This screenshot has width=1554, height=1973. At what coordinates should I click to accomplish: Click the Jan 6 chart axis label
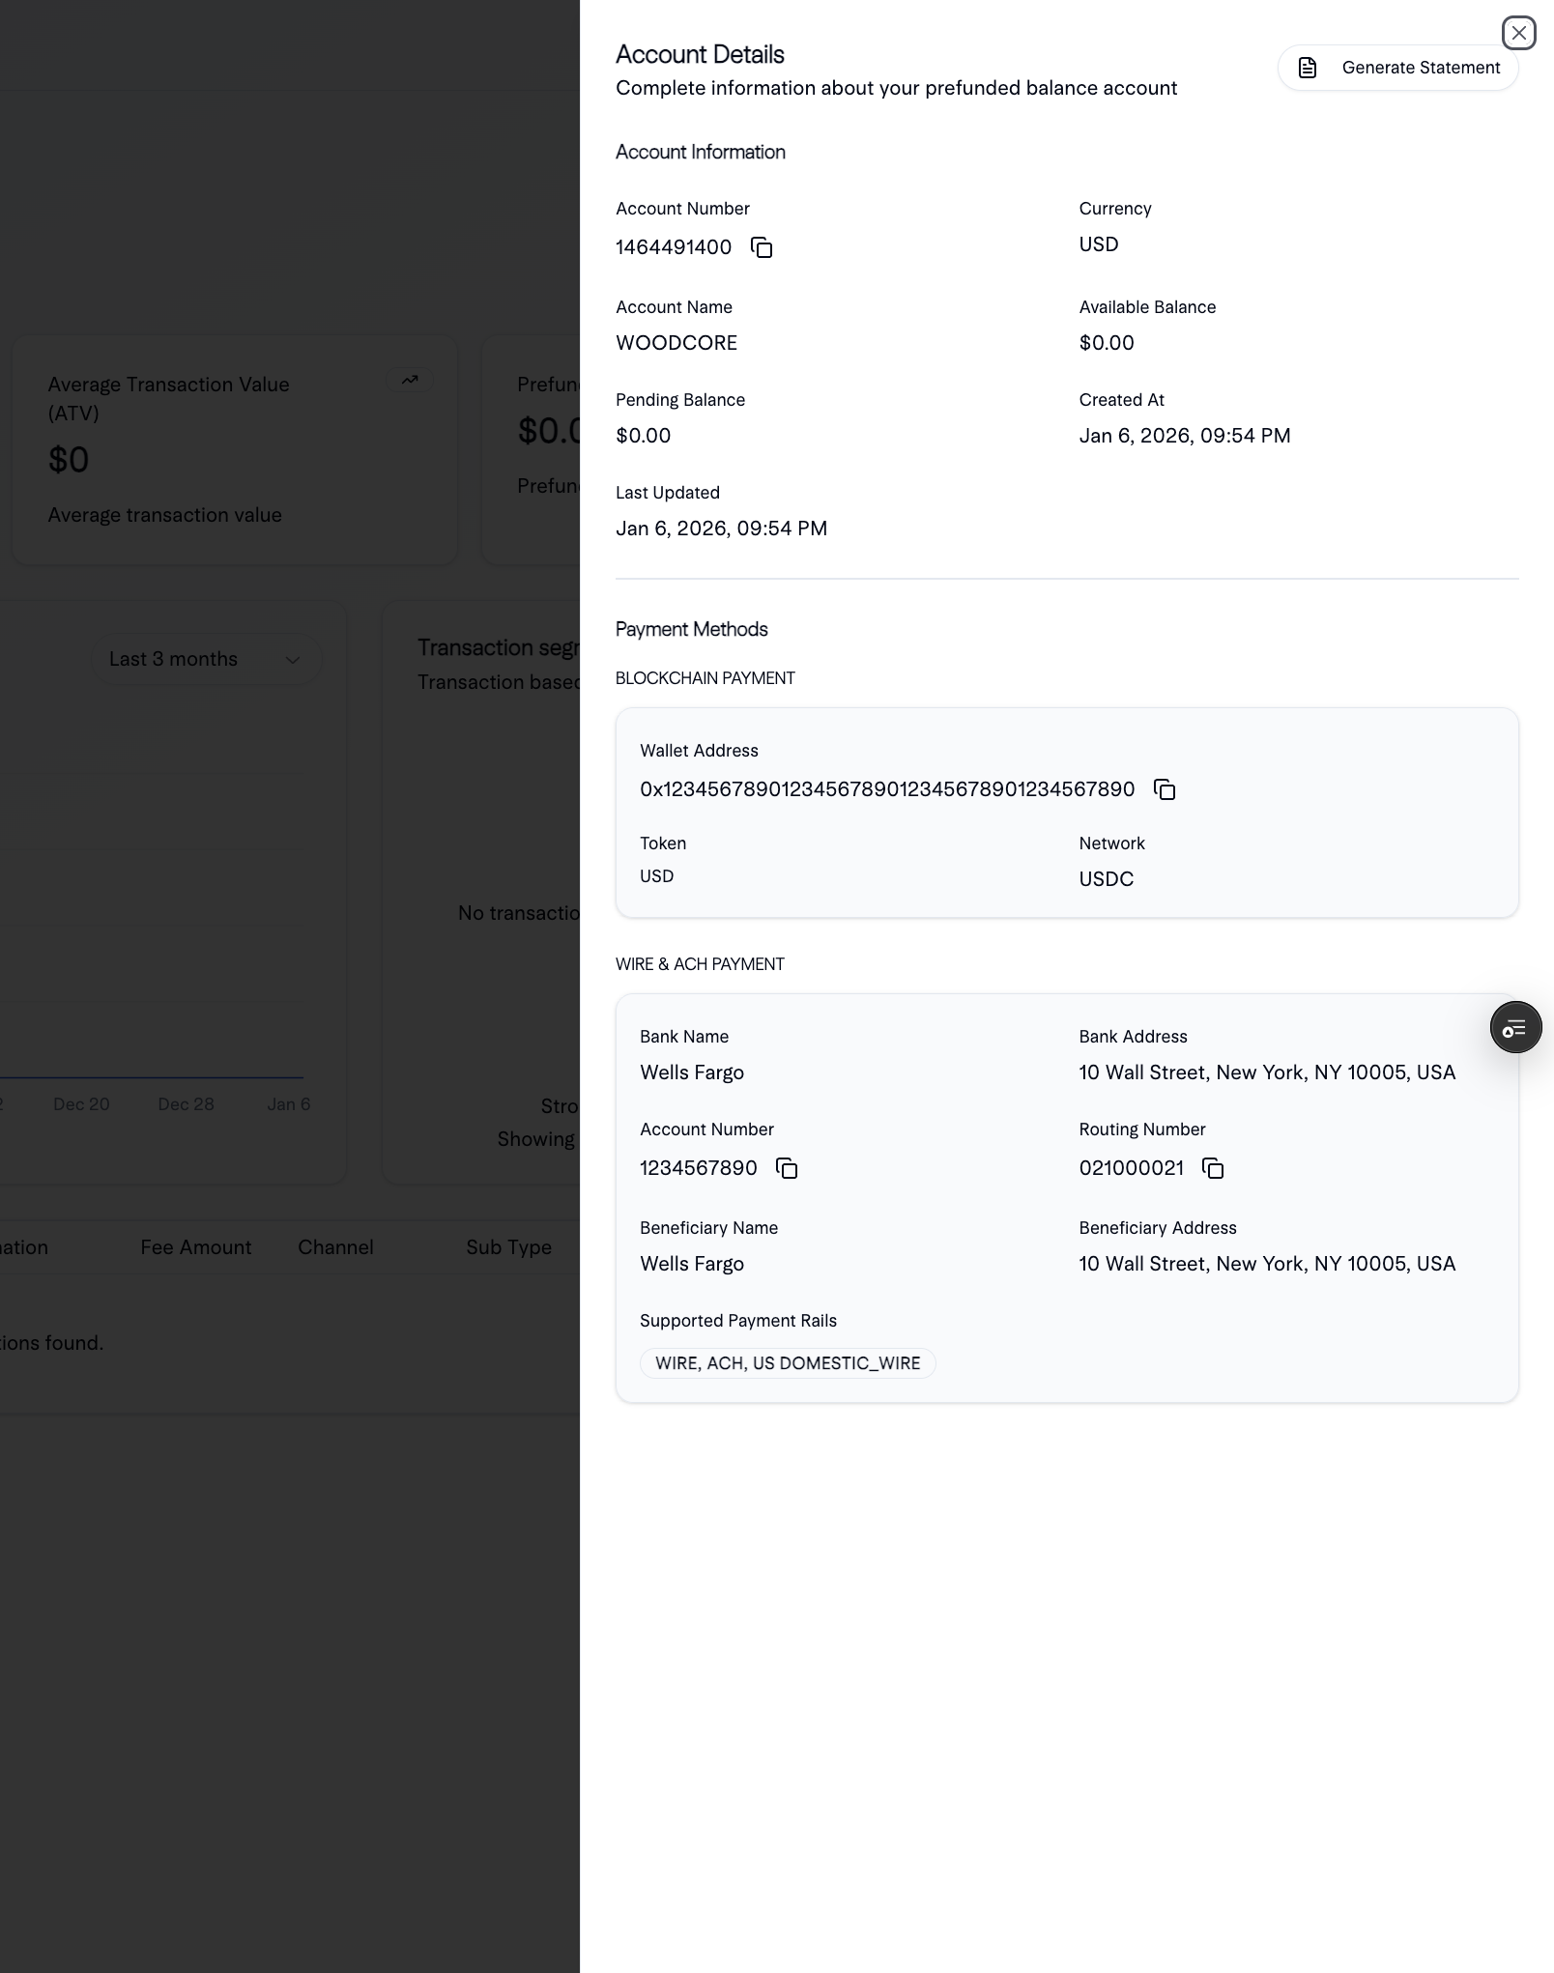pos(289,1104)
